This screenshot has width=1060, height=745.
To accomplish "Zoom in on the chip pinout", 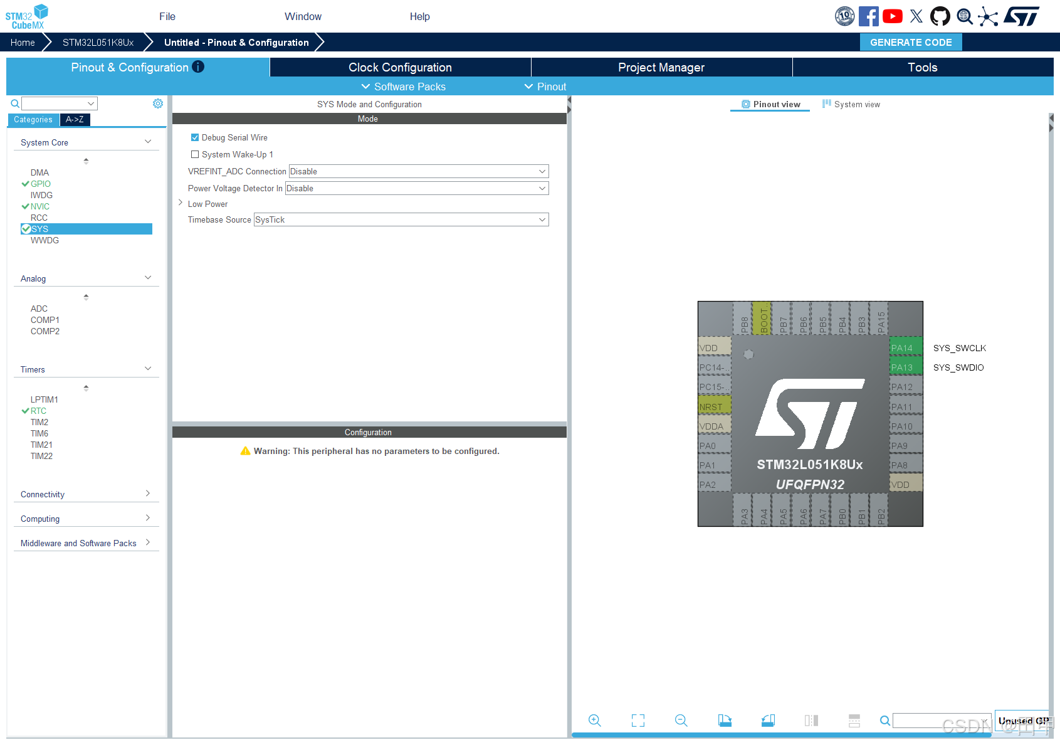I will click(x=595, y=721).
